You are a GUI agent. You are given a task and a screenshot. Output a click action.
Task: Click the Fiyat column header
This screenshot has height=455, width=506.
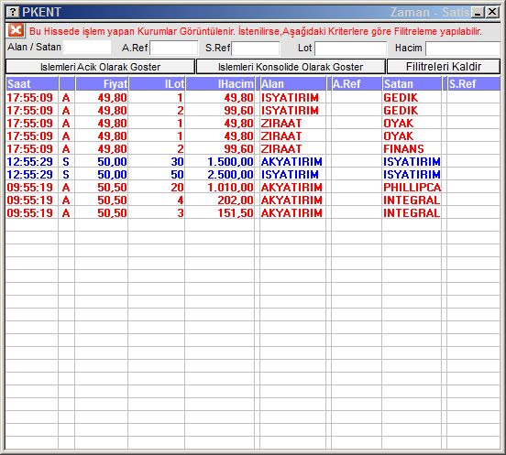click(102, 84)
